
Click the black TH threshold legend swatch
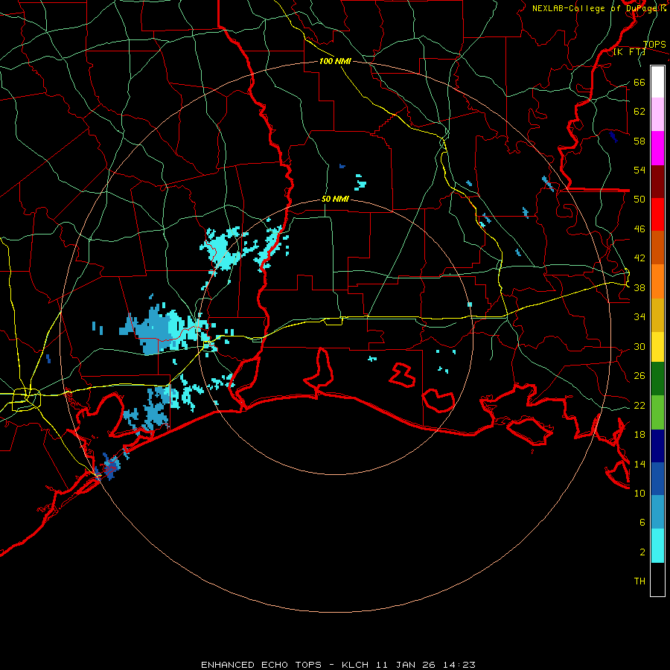point(657,579)
